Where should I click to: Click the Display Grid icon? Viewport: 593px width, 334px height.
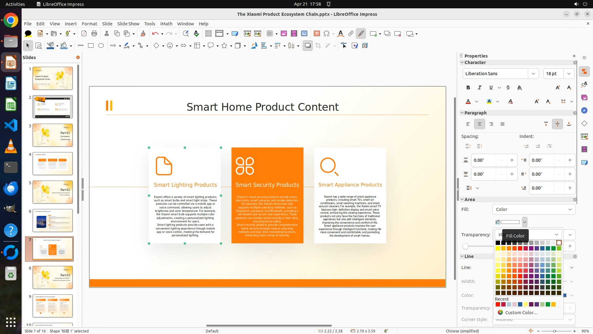coord(208,34)
